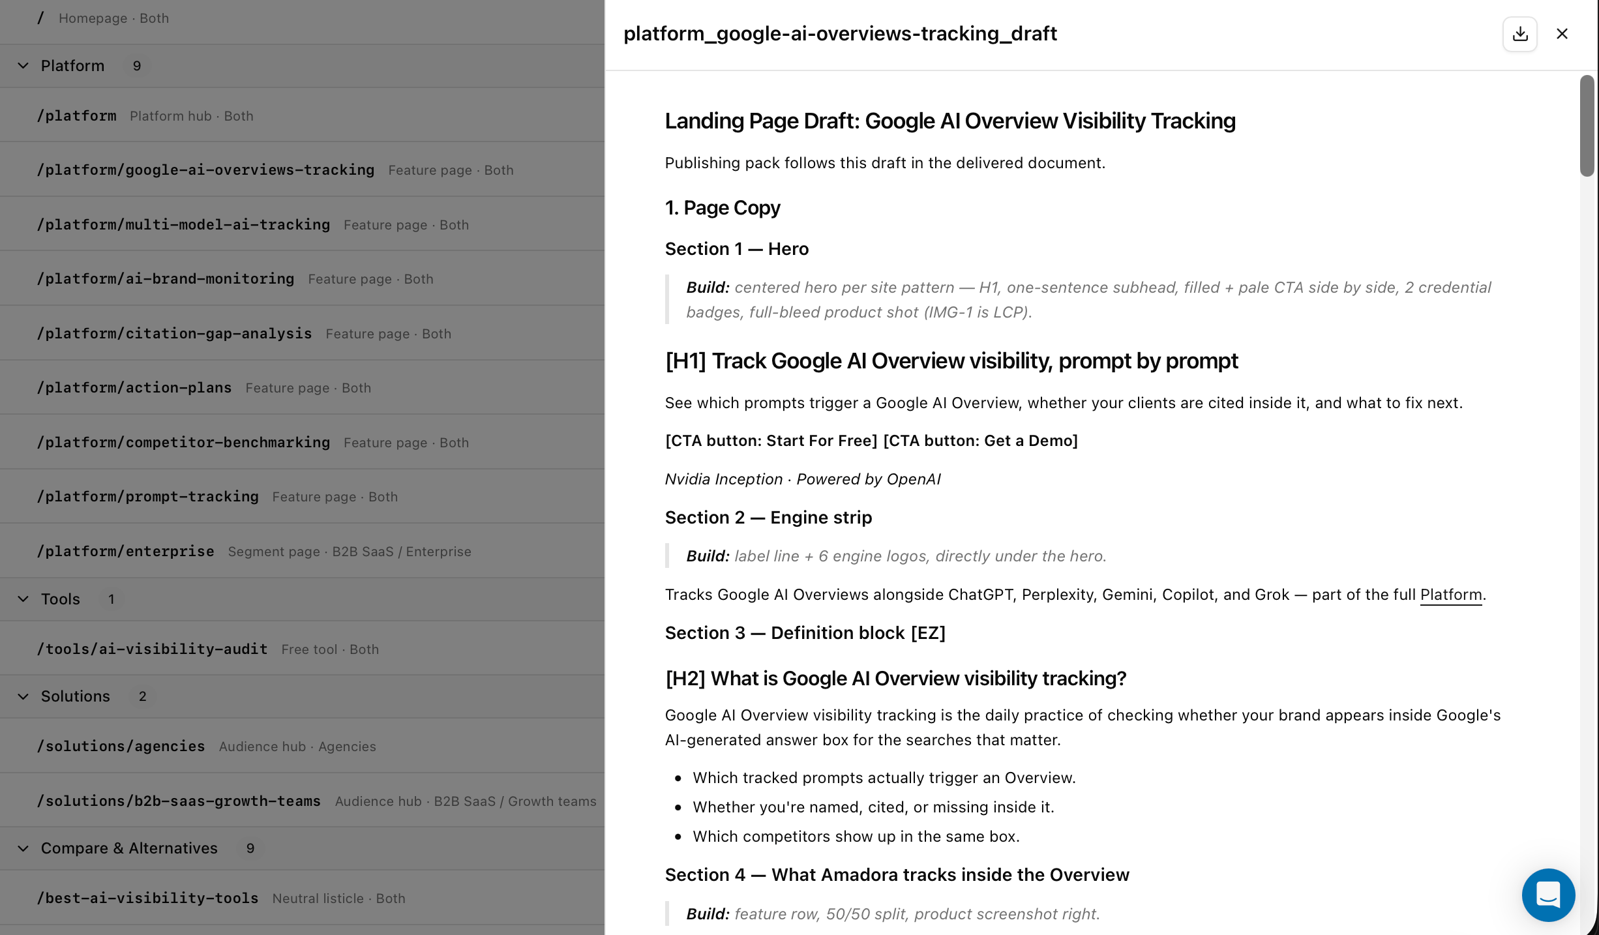Click the 'Section 1 — Hero' heading
1599x935 pixels.
click(737, 249)
